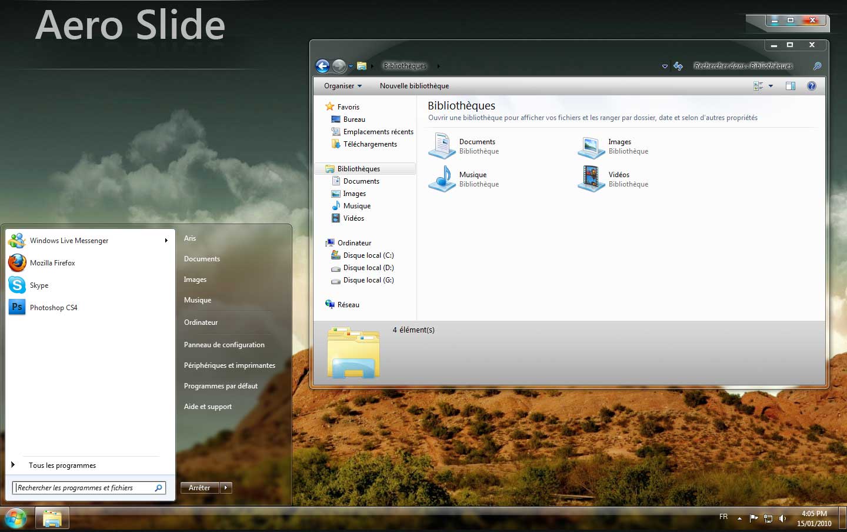
Task: Click the Refresh icon in the address bar
Action: point(678,66)
